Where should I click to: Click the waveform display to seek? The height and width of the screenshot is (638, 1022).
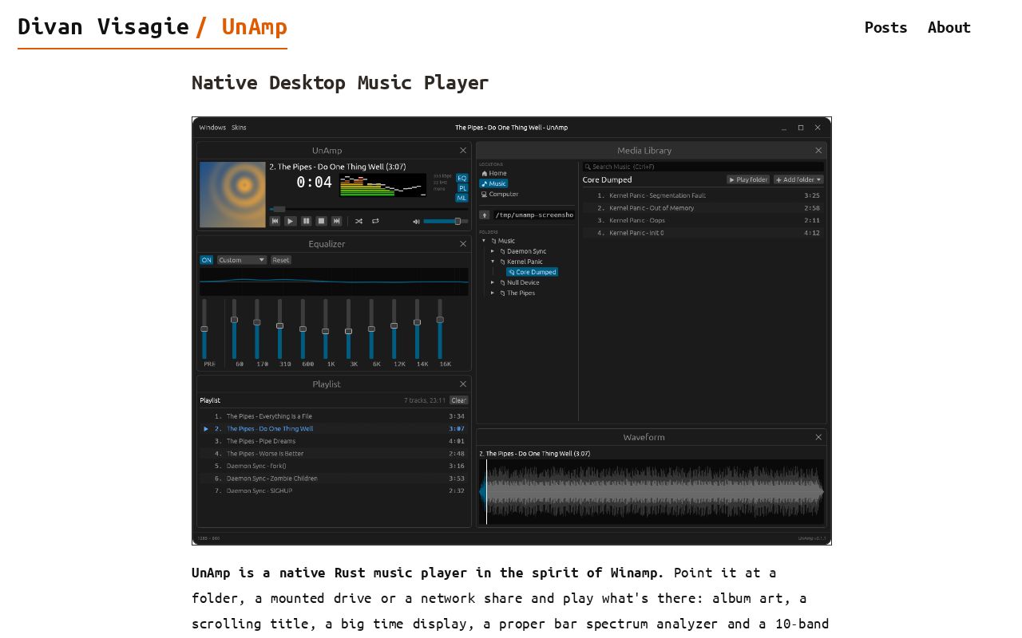tap(652, 492)
